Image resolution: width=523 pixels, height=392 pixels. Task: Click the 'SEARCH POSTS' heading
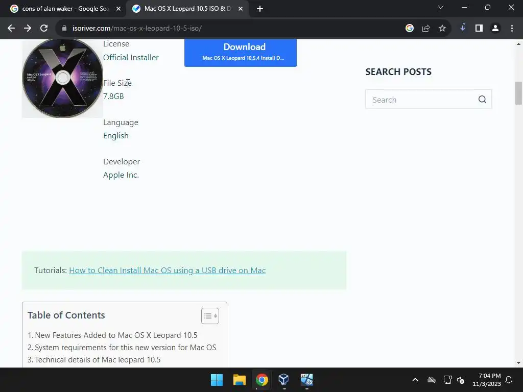398,71
